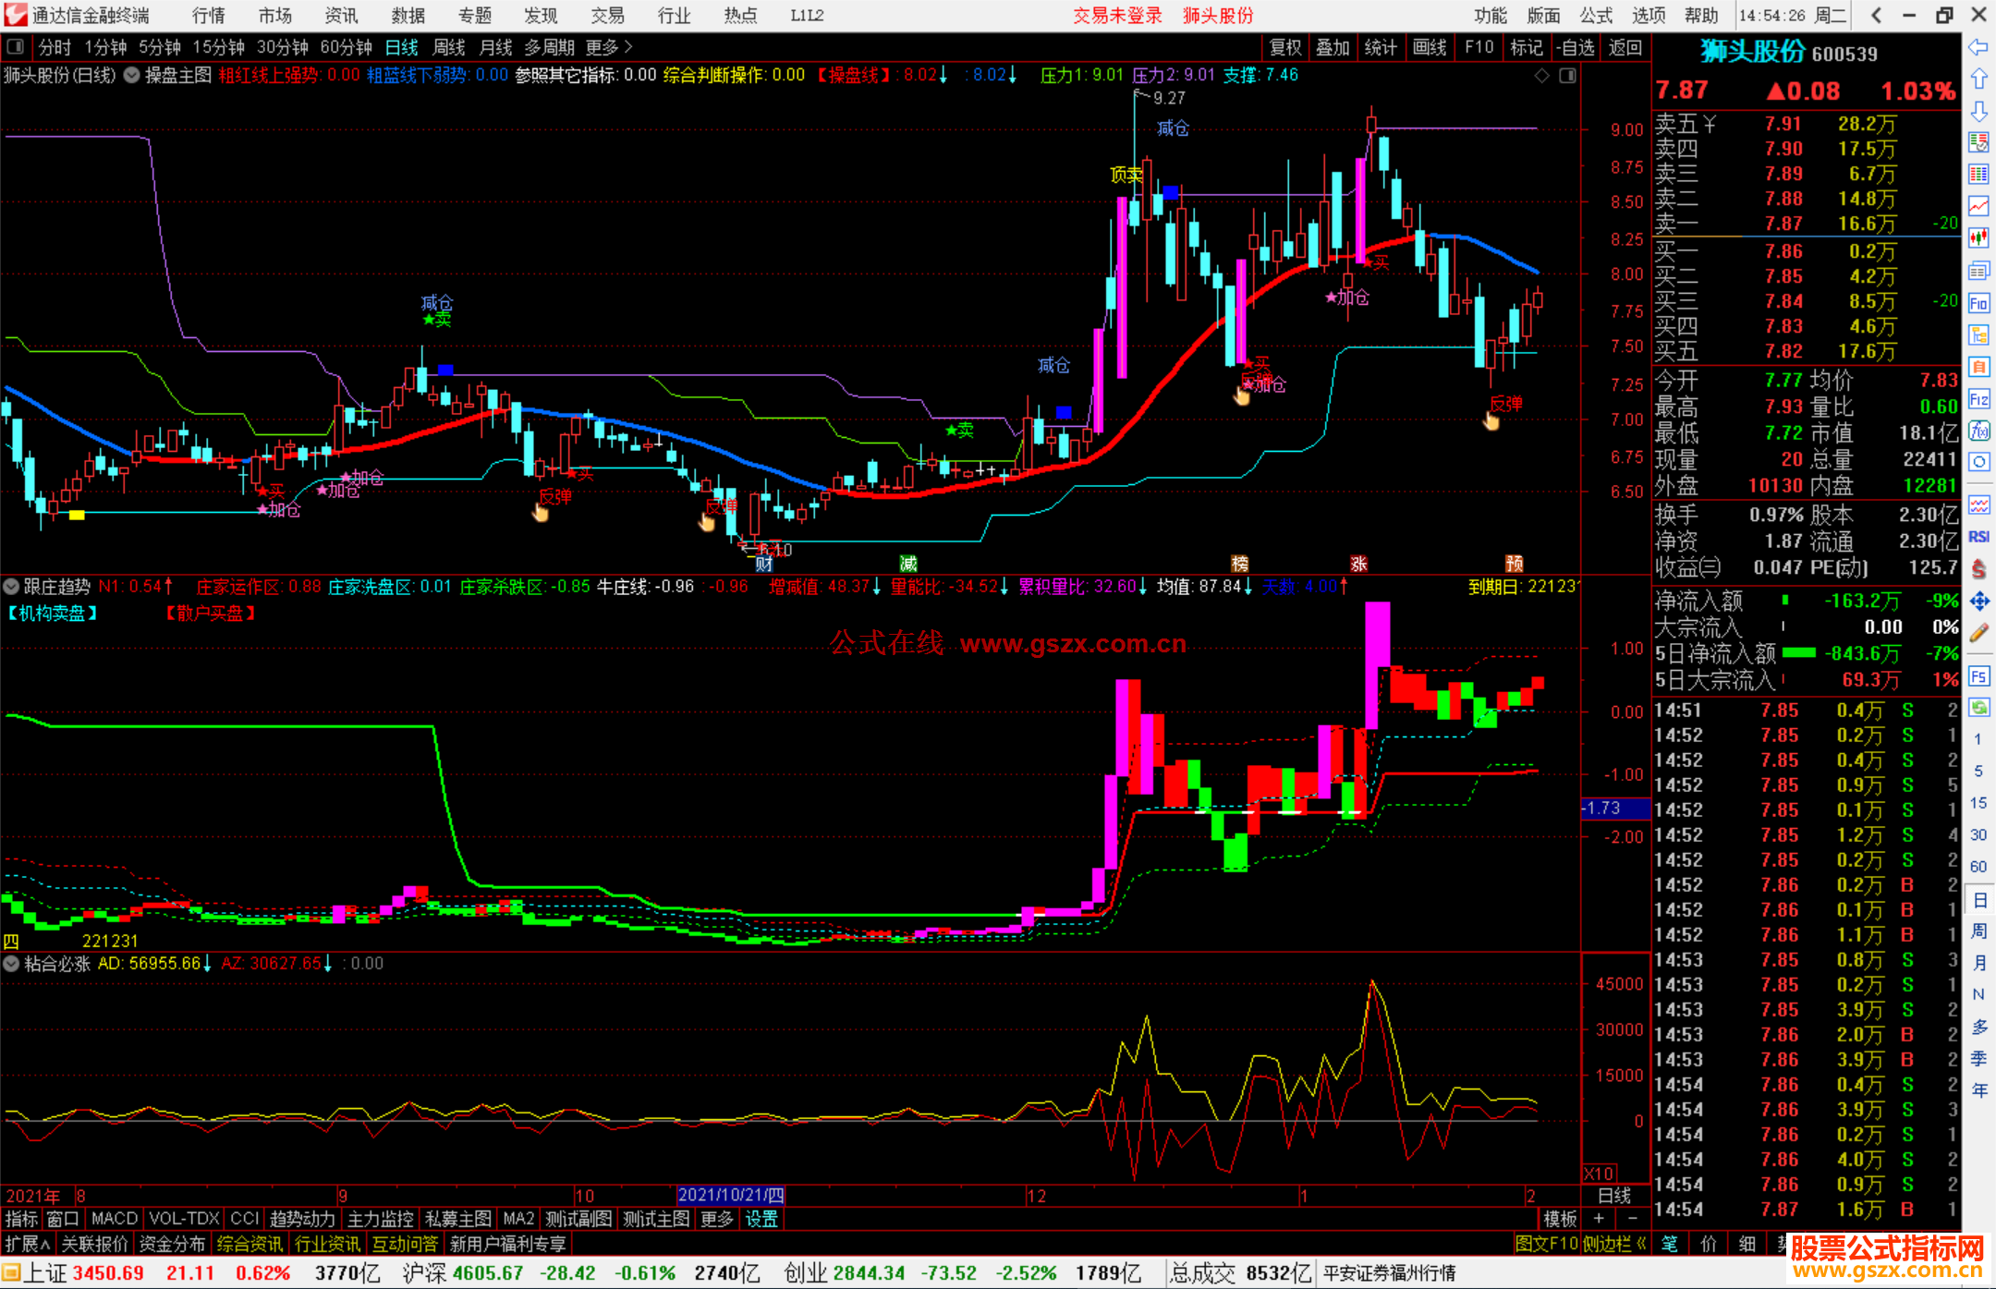1996x1289 pixels.
Task: Open the RSI indicator from the sidebar
Action: [1978, 536]
